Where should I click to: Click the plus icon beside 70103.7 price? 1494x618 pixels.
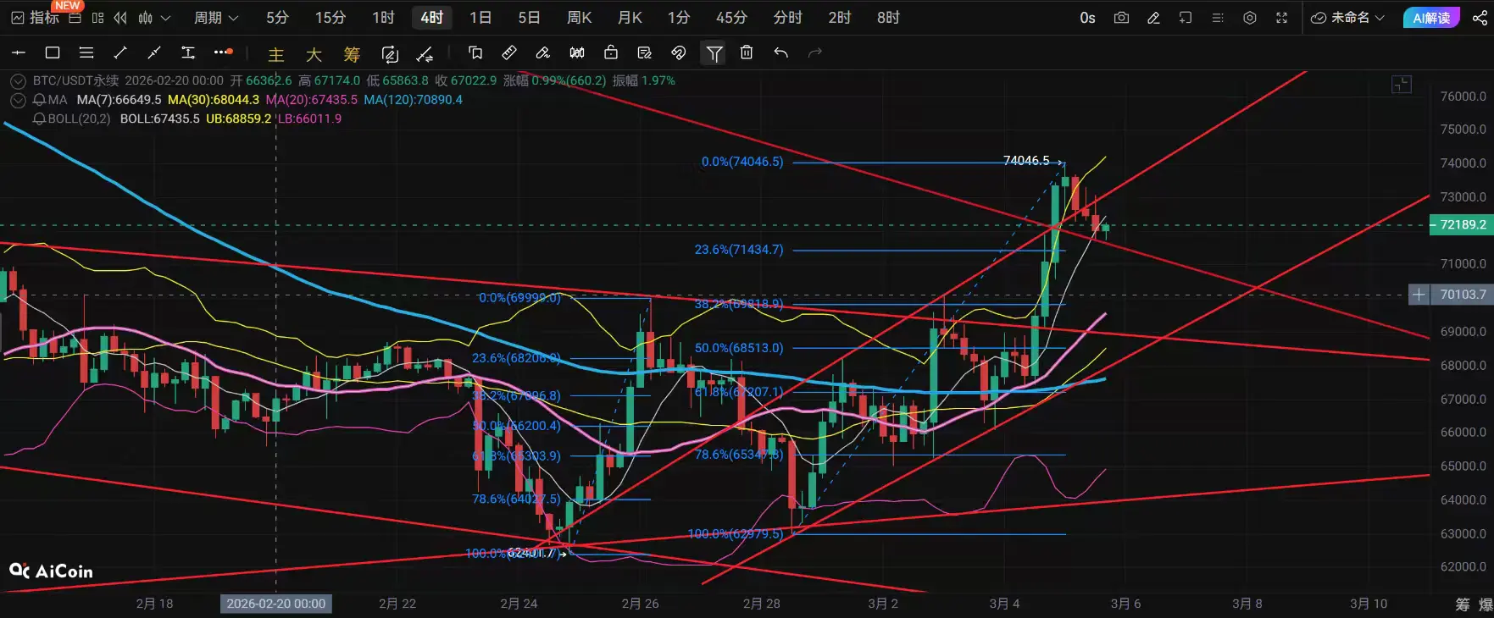(1419, 295)
